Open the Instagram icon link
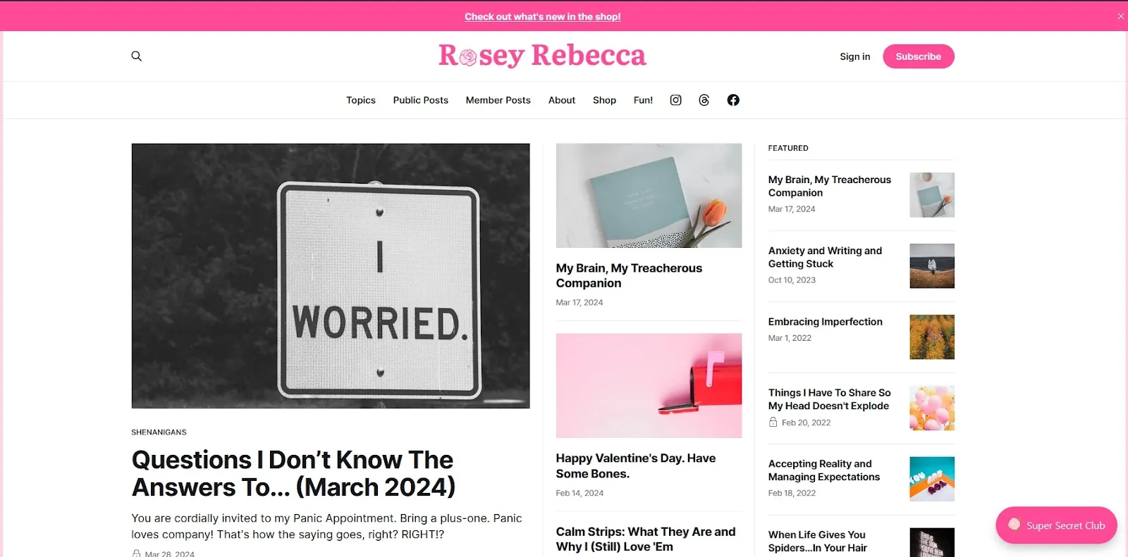The width and height of the screenshot is (1128, 557). click(x=675, y=100)
